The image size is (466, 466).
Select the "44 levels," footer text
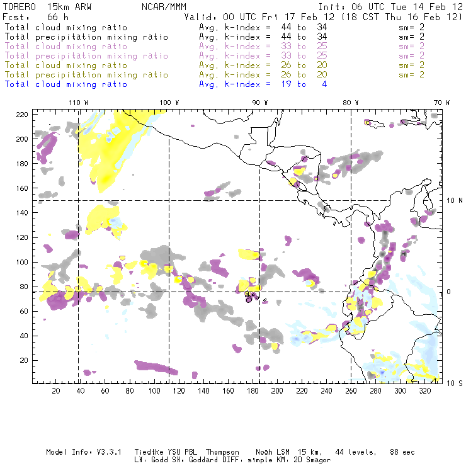(356, 452)
